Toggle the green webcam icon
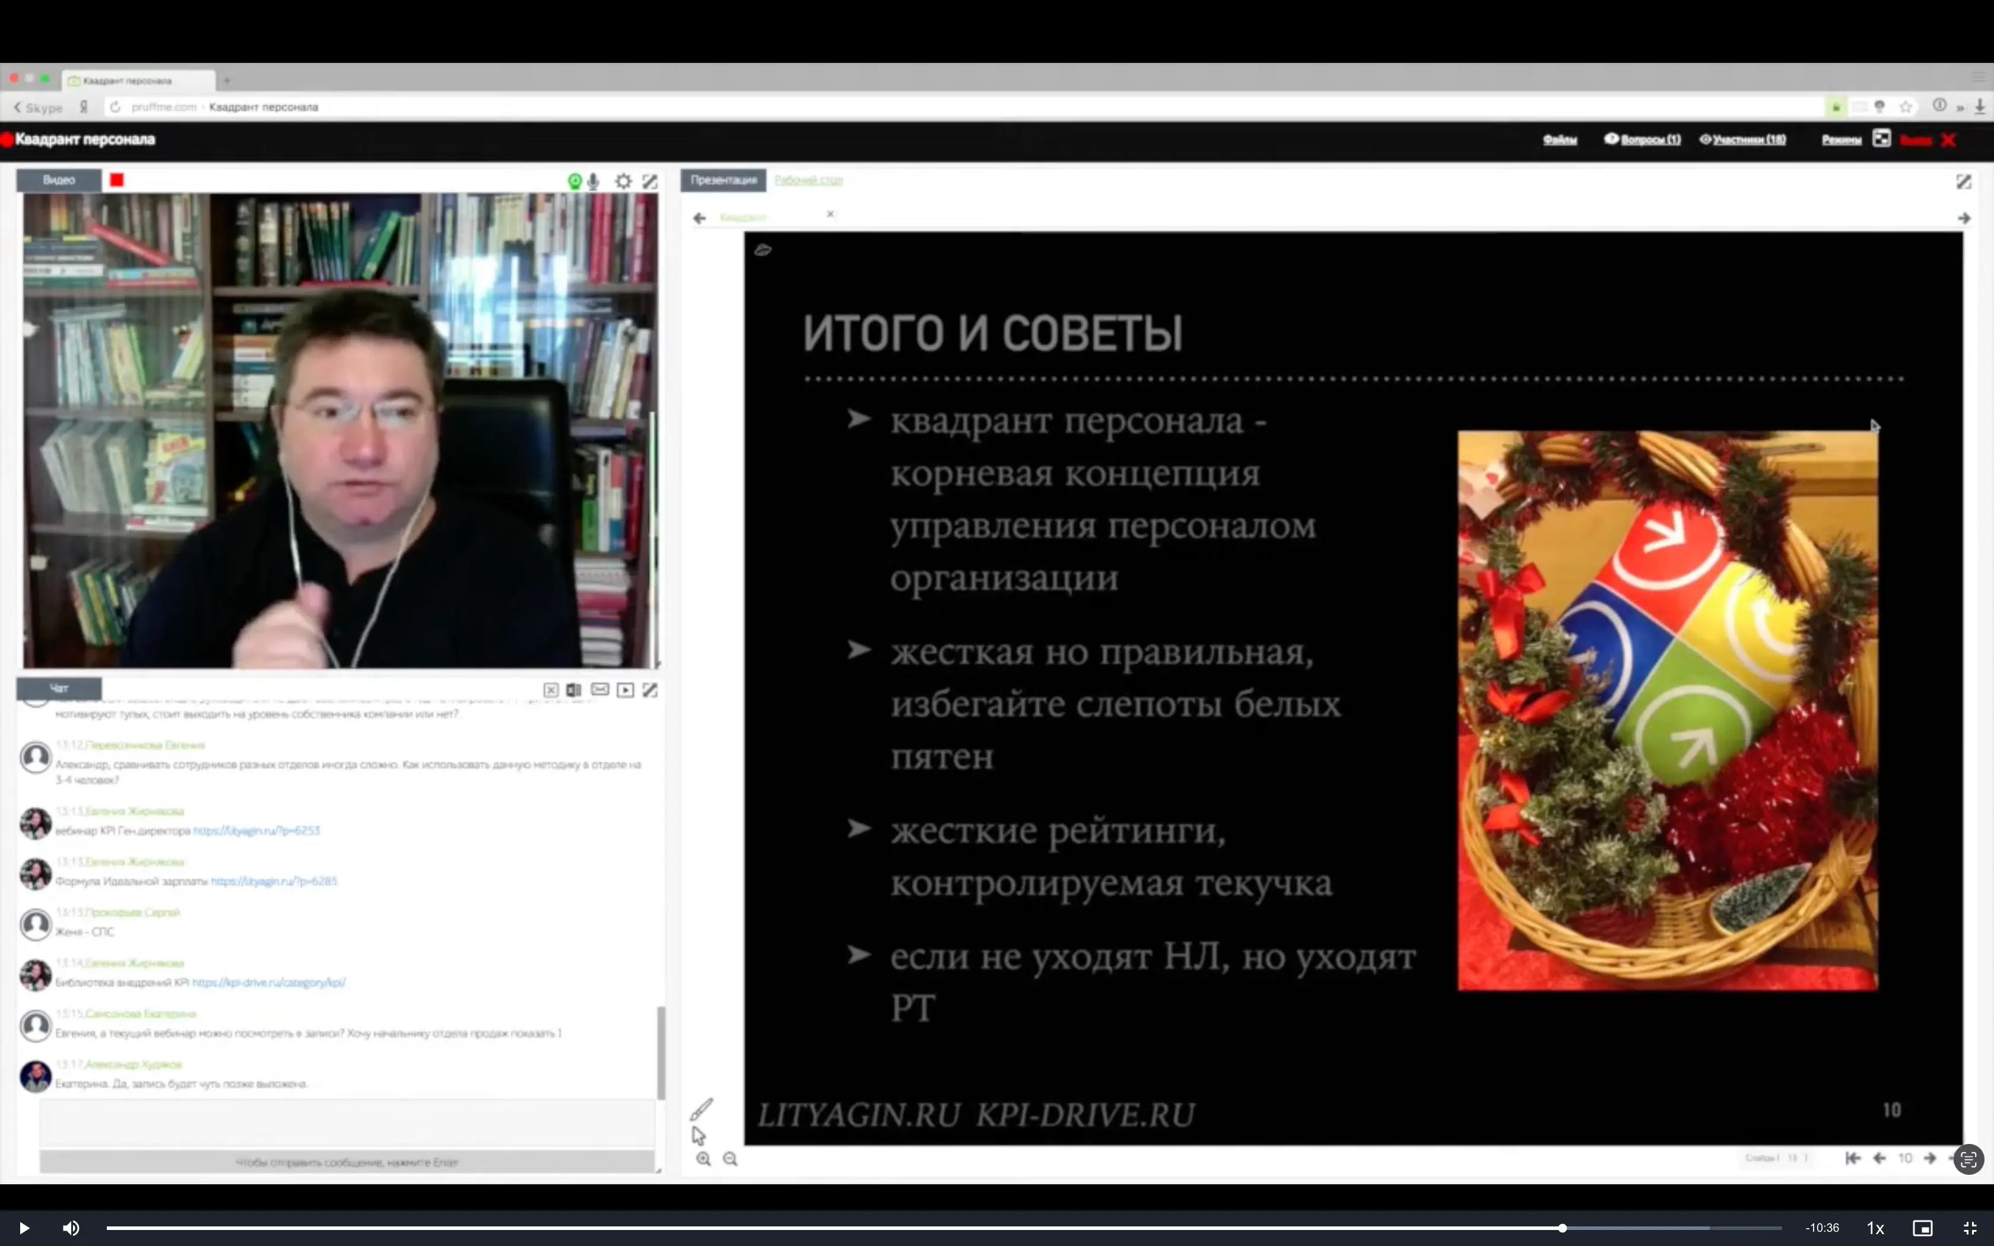 point(574,180)
